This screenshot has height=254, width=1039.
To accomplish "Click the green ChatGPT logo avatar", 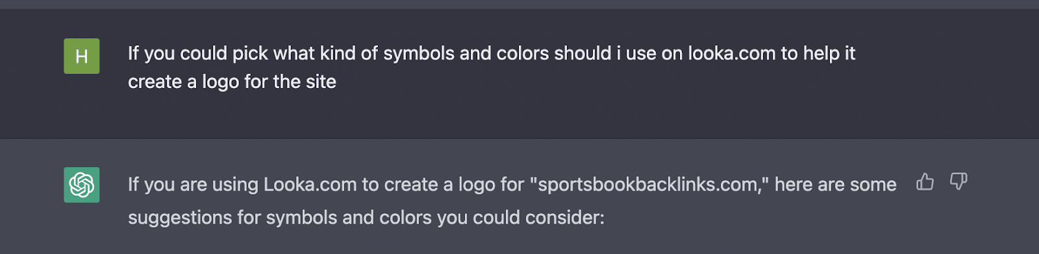I will [x=82, y=185].
